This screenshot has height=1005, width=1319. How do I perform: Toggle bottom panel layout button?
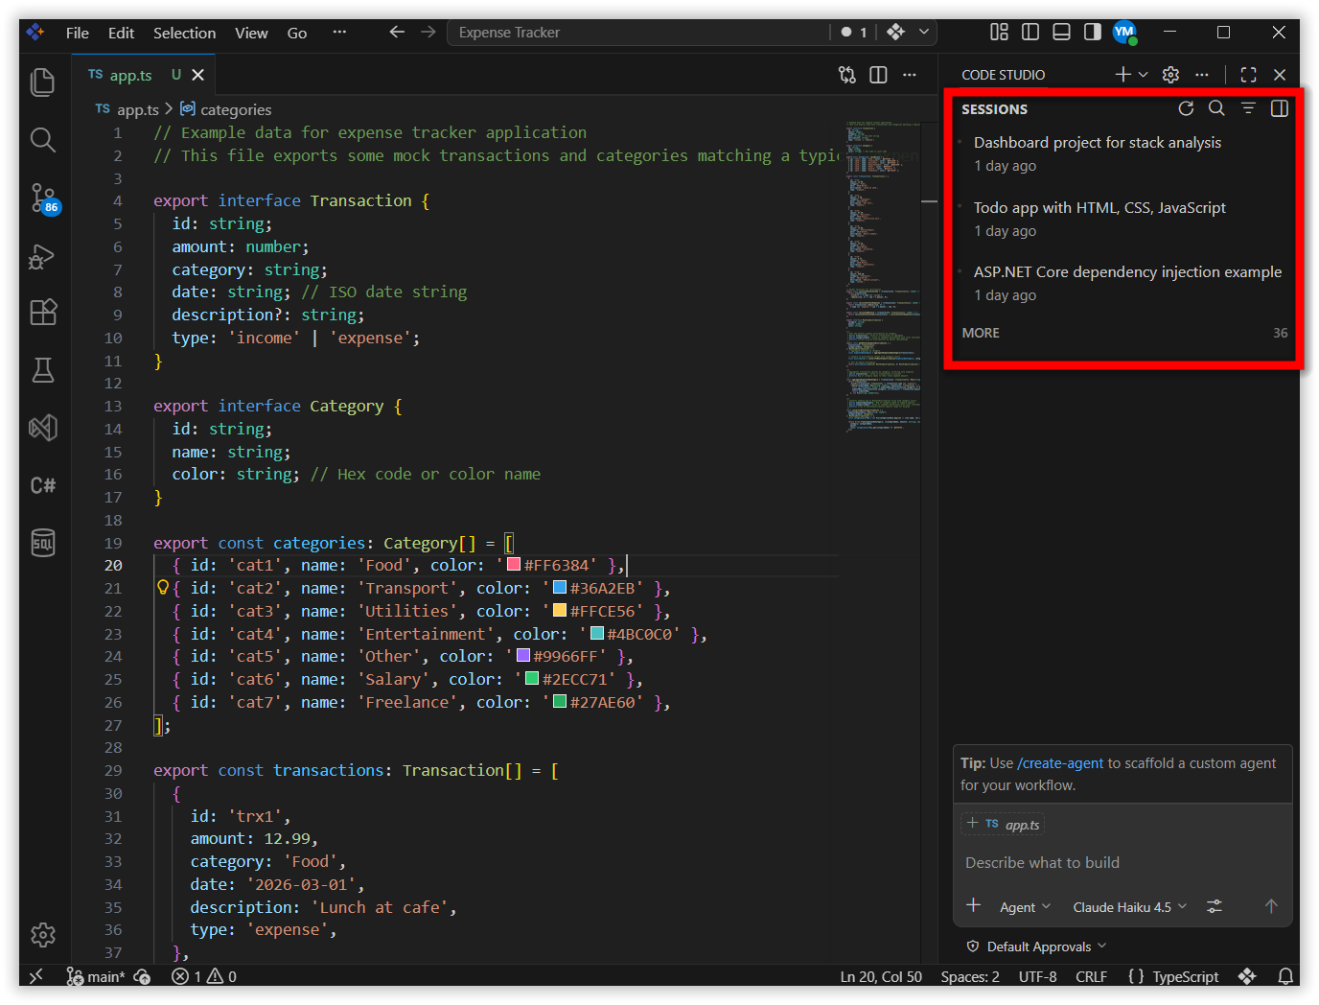tap(1061, 32)
